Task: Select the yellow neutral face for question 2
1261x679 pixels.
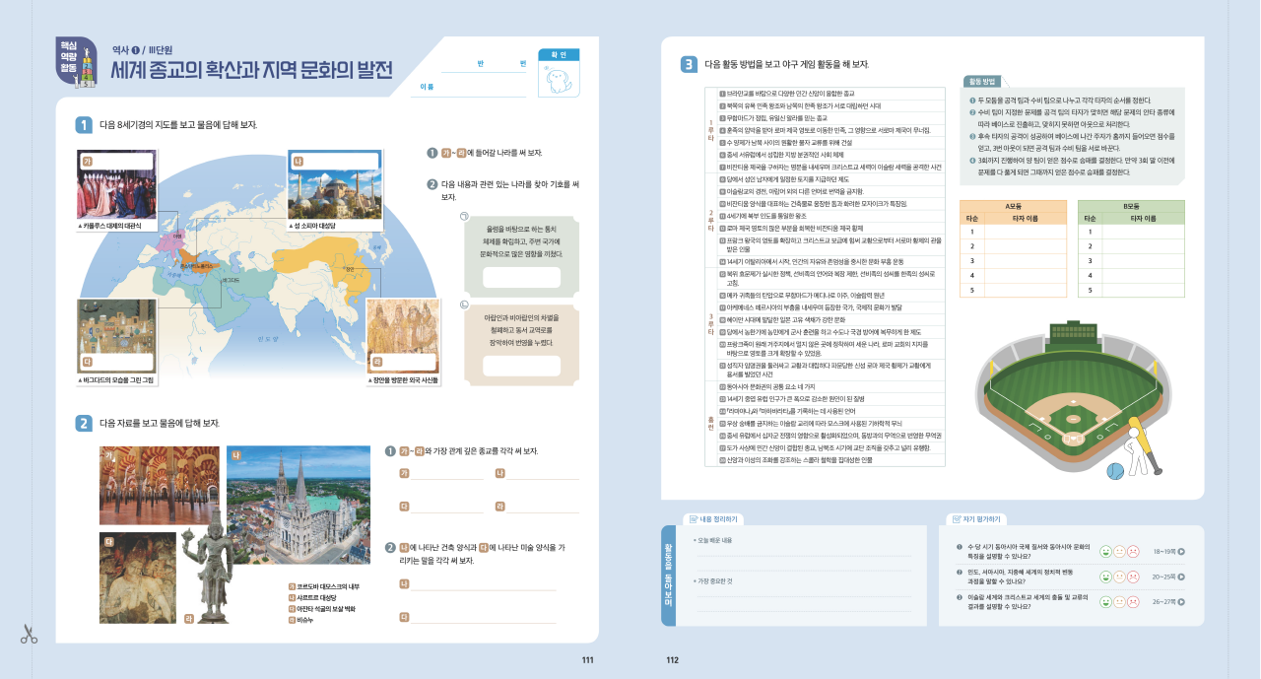Action: coord(1119,577)
